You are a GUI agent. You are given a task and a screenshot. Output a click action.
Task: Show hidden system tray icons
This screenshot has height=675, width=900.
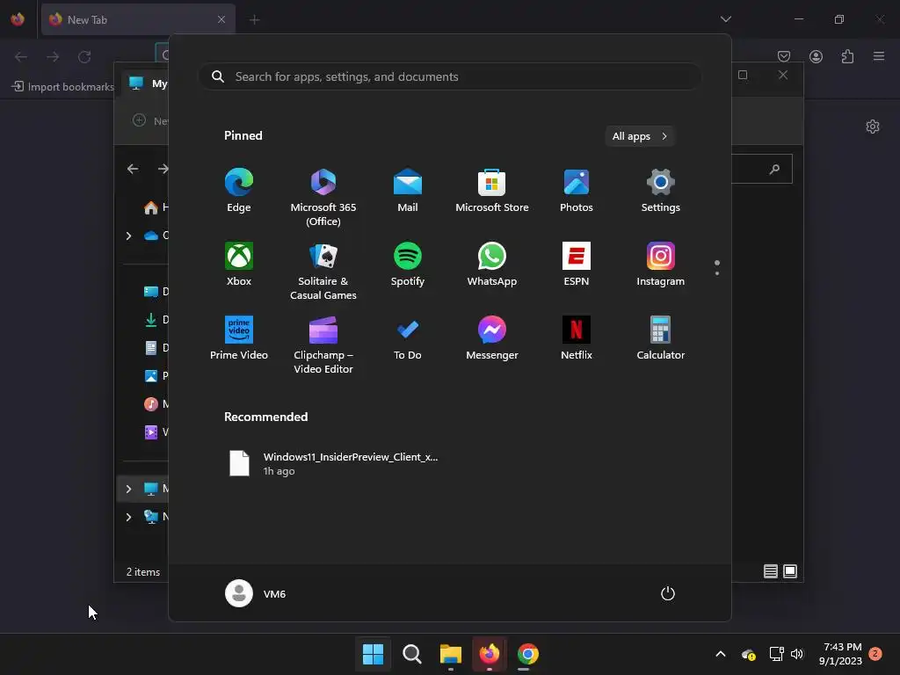coord(721,654)
